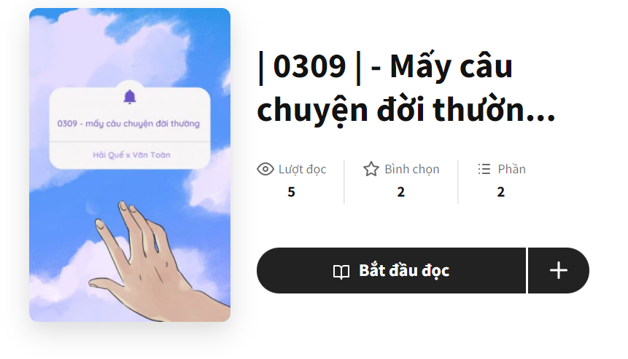Select the Phần label

511,169
